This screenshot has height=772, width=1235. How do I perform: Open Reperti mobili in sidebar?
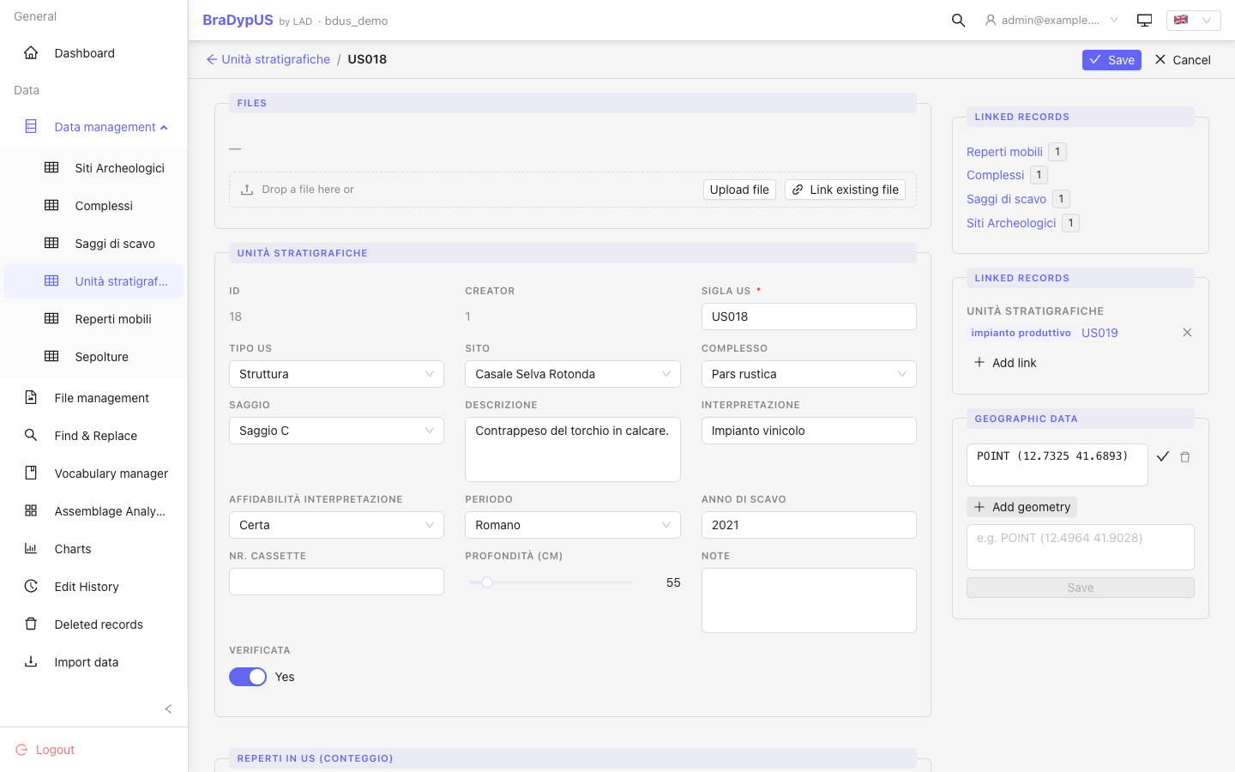tap(94, 319)
